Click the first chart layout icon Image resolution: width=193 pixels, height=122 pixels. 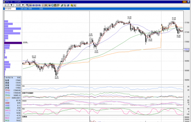(x=28, y=5)
